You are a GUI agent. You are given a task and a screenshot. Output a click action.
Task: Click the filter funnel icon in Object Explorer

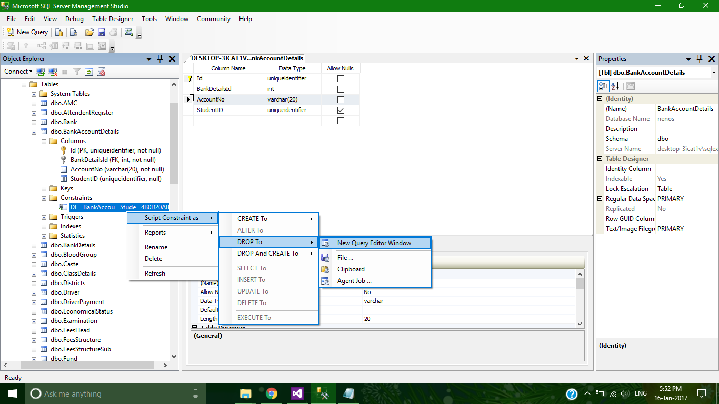point(77,72)
